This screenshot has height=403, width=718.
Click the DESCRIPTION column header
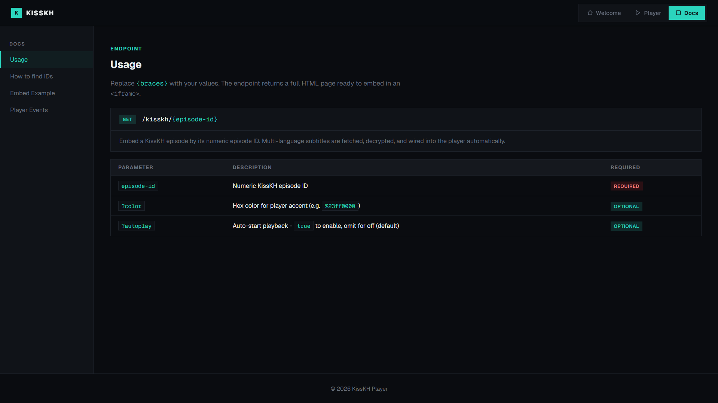coord(252,167)
